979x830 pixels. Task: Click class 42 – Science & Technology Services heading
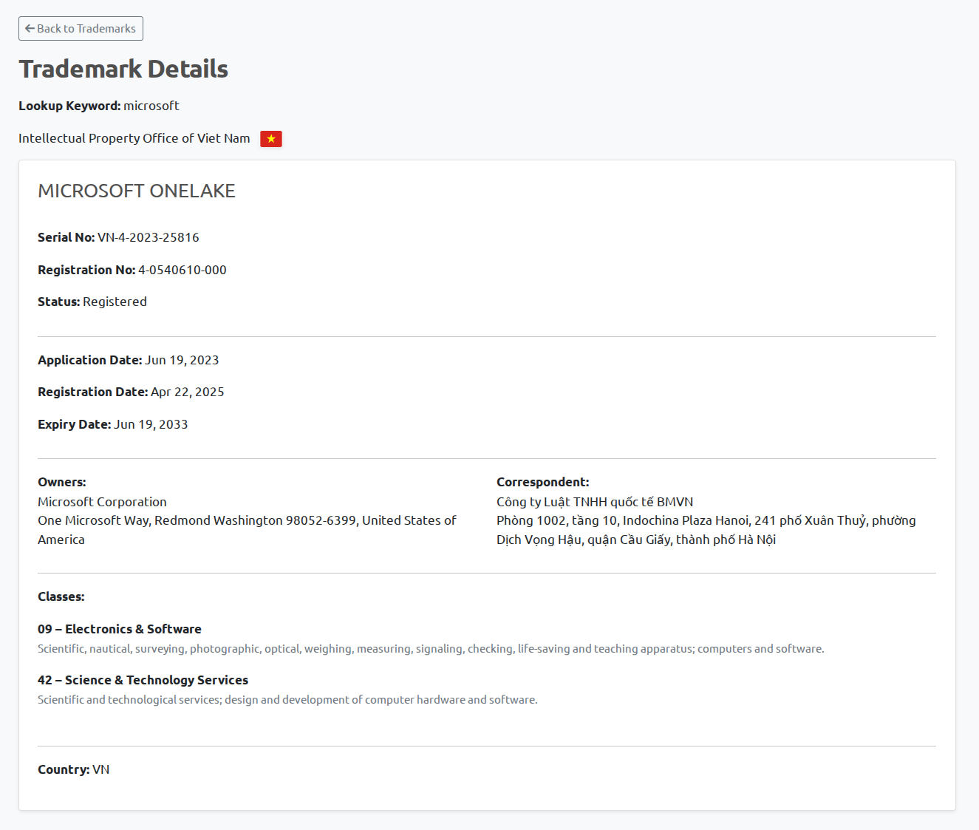143,680
